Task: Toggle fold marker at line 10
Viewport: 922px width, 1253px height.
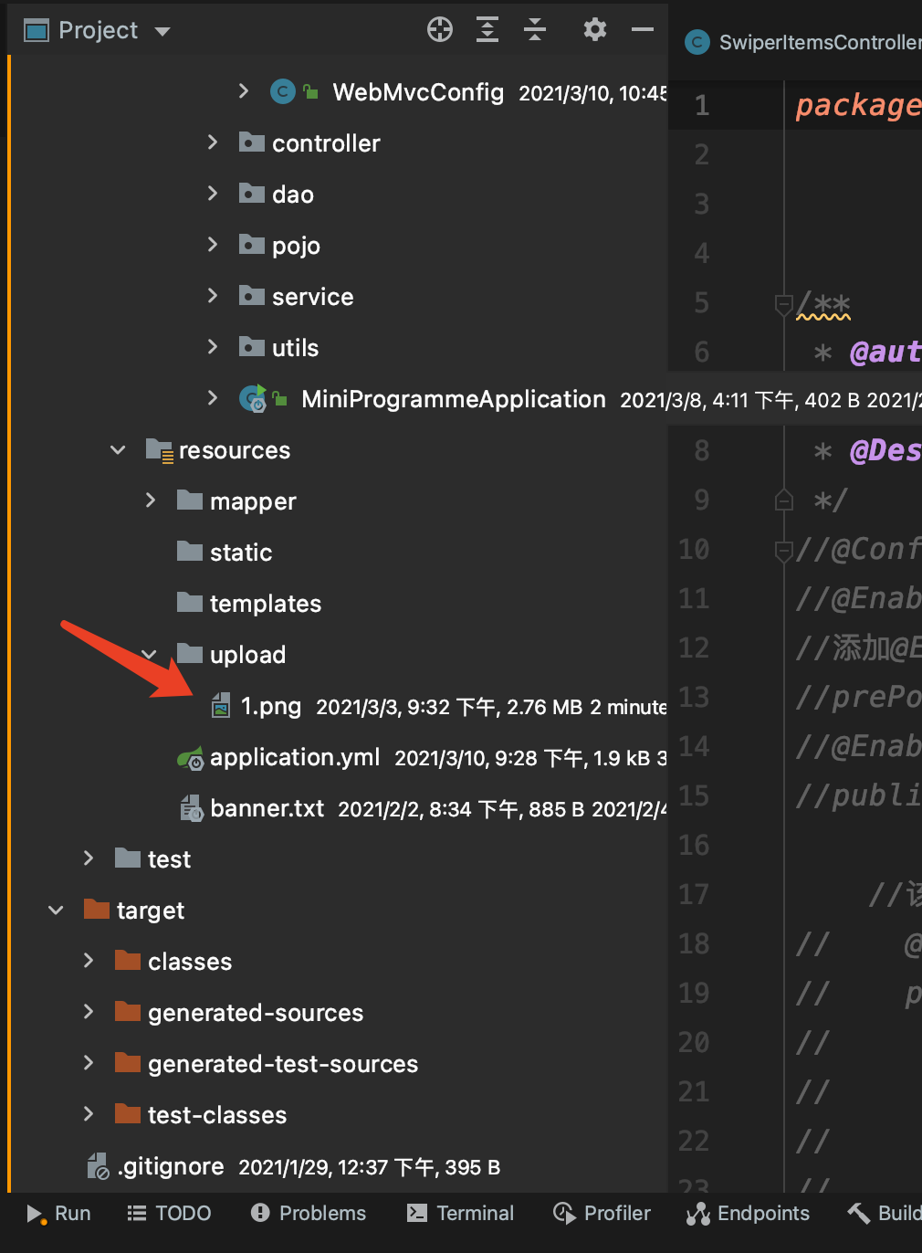Action: [x=783, y=550]
